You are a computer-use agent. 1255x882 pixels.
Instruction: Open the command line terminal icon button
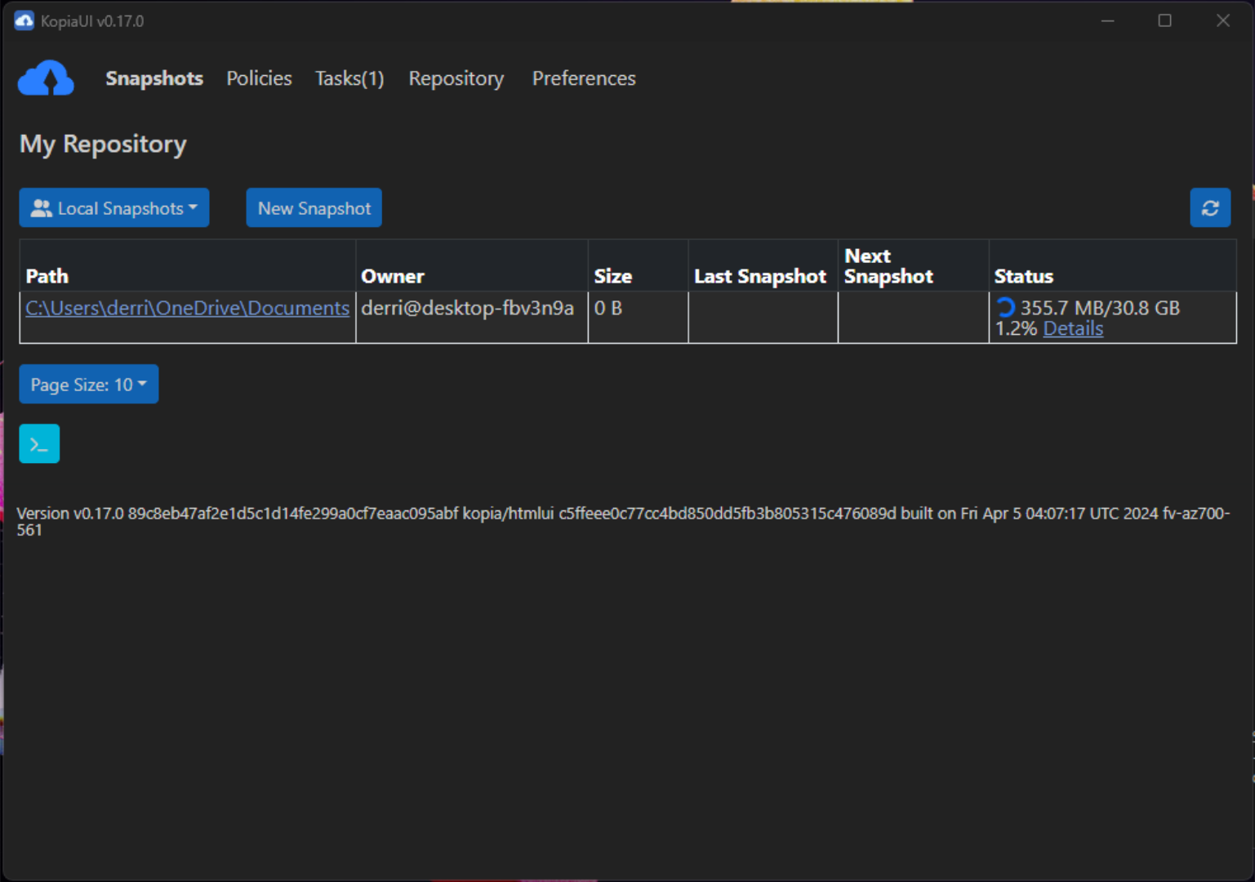[x=39, y=444]
